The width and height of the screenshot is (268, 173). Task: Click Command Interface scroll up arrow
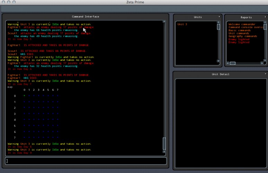164,21
